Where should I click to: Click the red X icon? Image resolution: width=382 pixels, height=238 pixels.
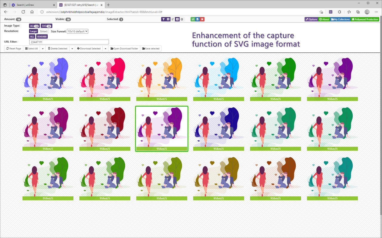(202, 19)
